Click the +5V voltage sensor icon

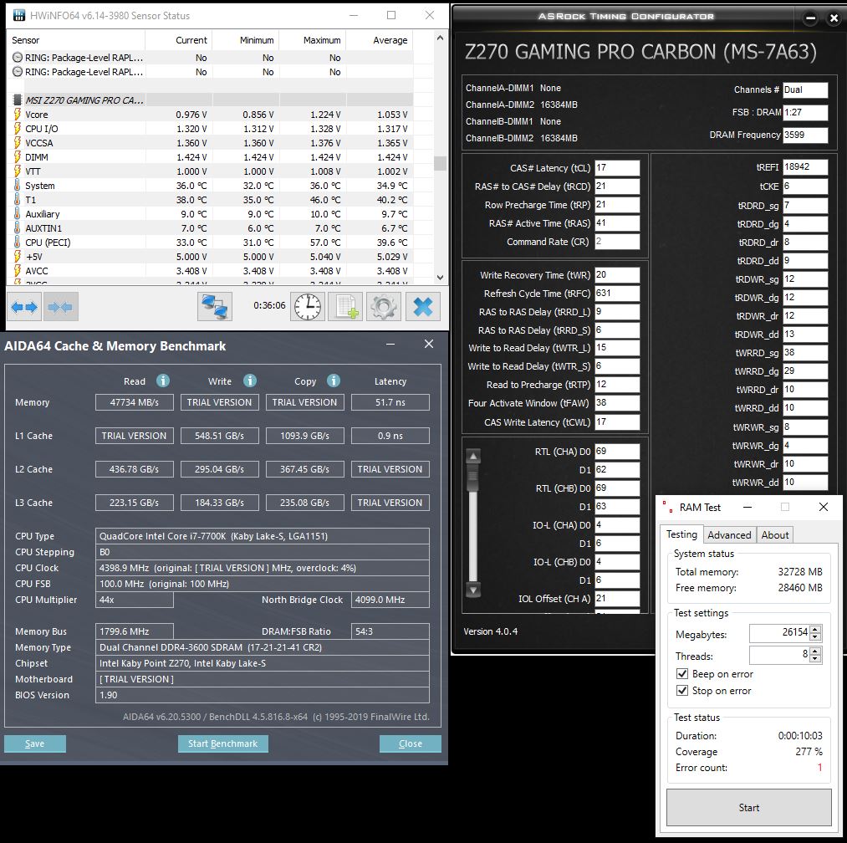pyautogui.click(x=18, y=256)
